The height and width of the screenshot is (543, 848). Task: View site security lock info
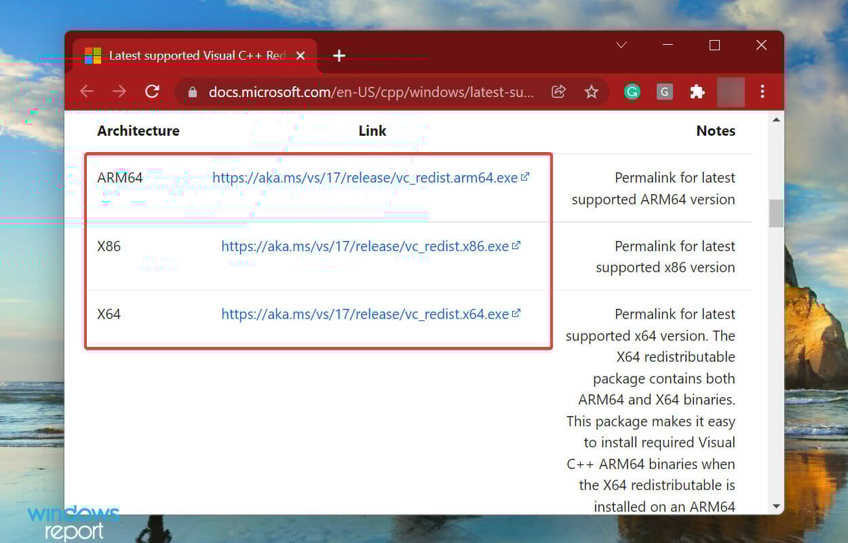click(193, 92)
